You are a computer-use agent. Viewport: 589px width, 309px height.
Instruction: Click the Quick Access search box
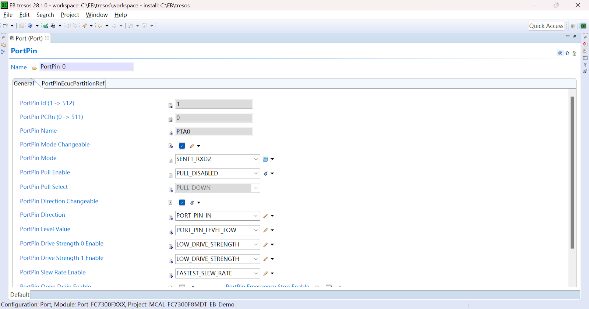[546, 26]
